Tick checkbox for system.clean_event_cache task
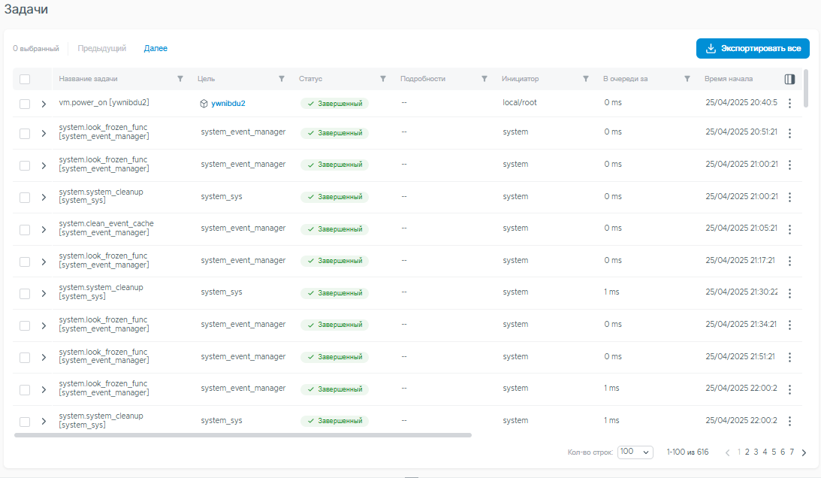Viewport: 821px width, 478px height. point(25,229)
